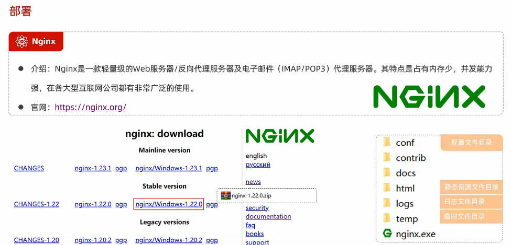
Task: Click the 部署 page title
Action: (20, 11)
